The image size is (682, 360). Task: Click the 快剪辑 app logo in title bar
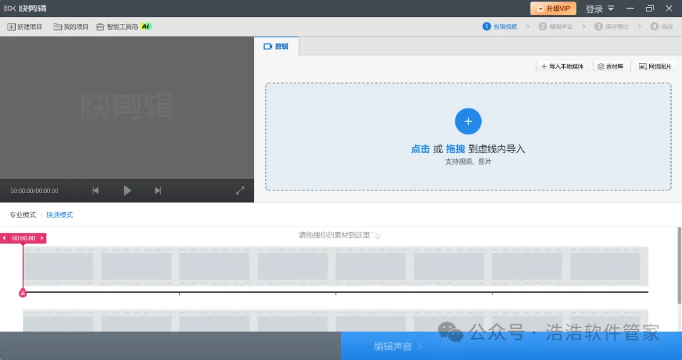pos(25,8)
